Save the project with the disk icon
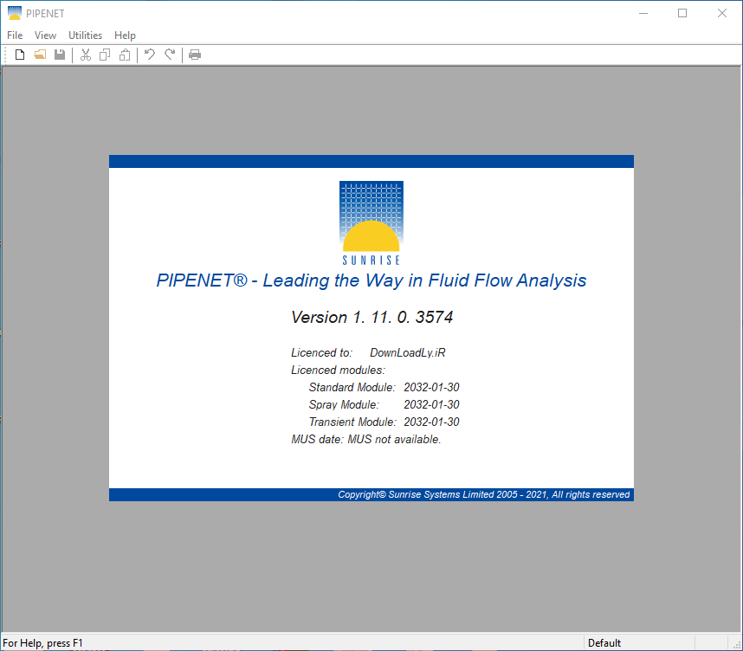743x651 pixels. coord(60,55)
